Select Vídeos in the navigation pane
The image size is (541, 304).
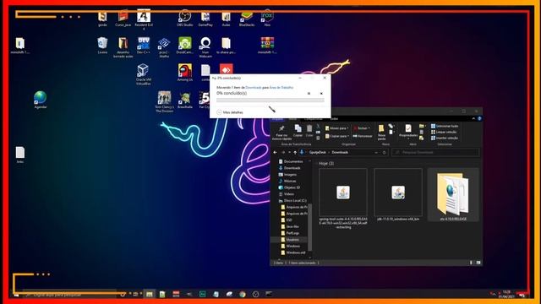coord(287,194)
